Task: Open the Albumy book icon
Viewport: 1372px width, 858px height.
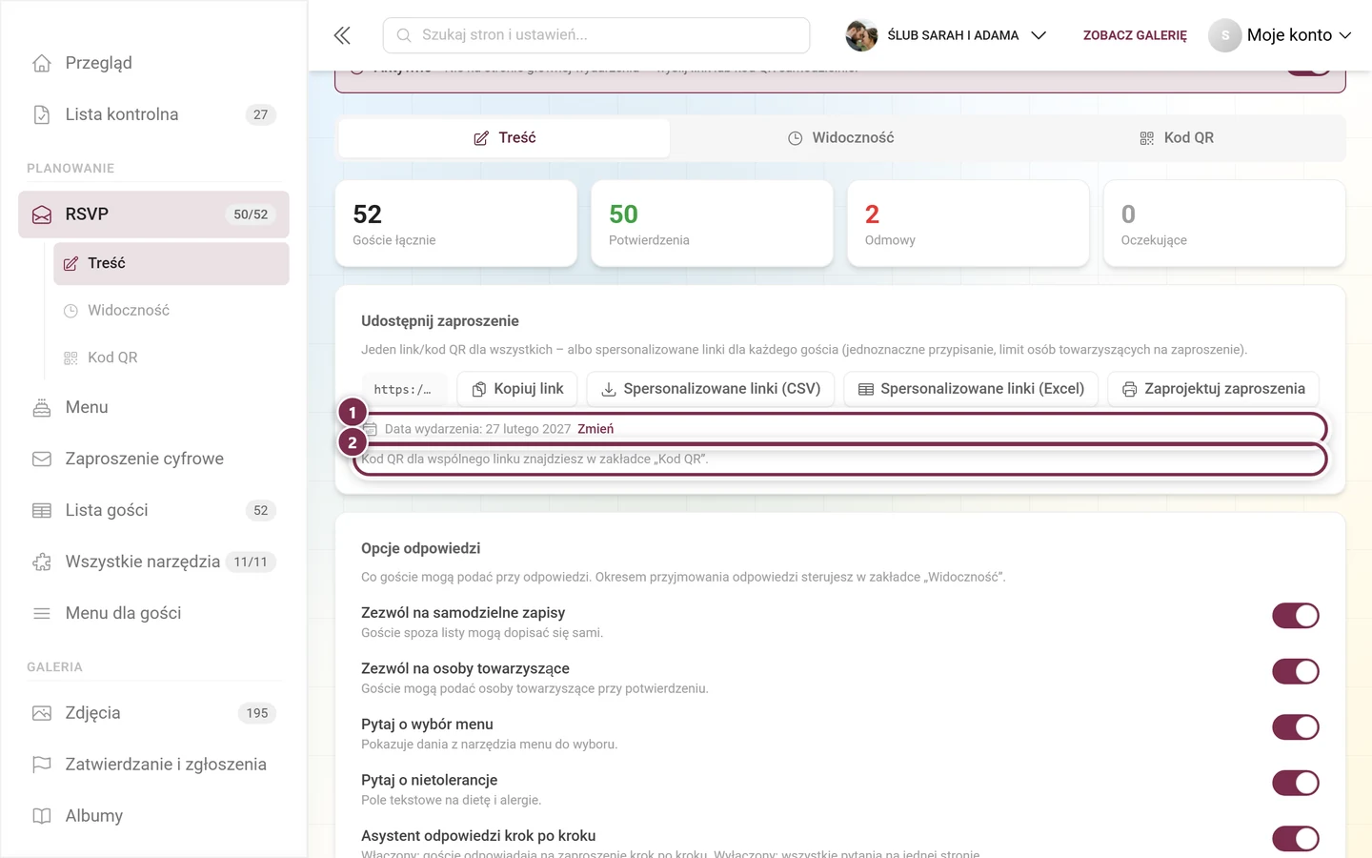Action: (x=42, y=816)
